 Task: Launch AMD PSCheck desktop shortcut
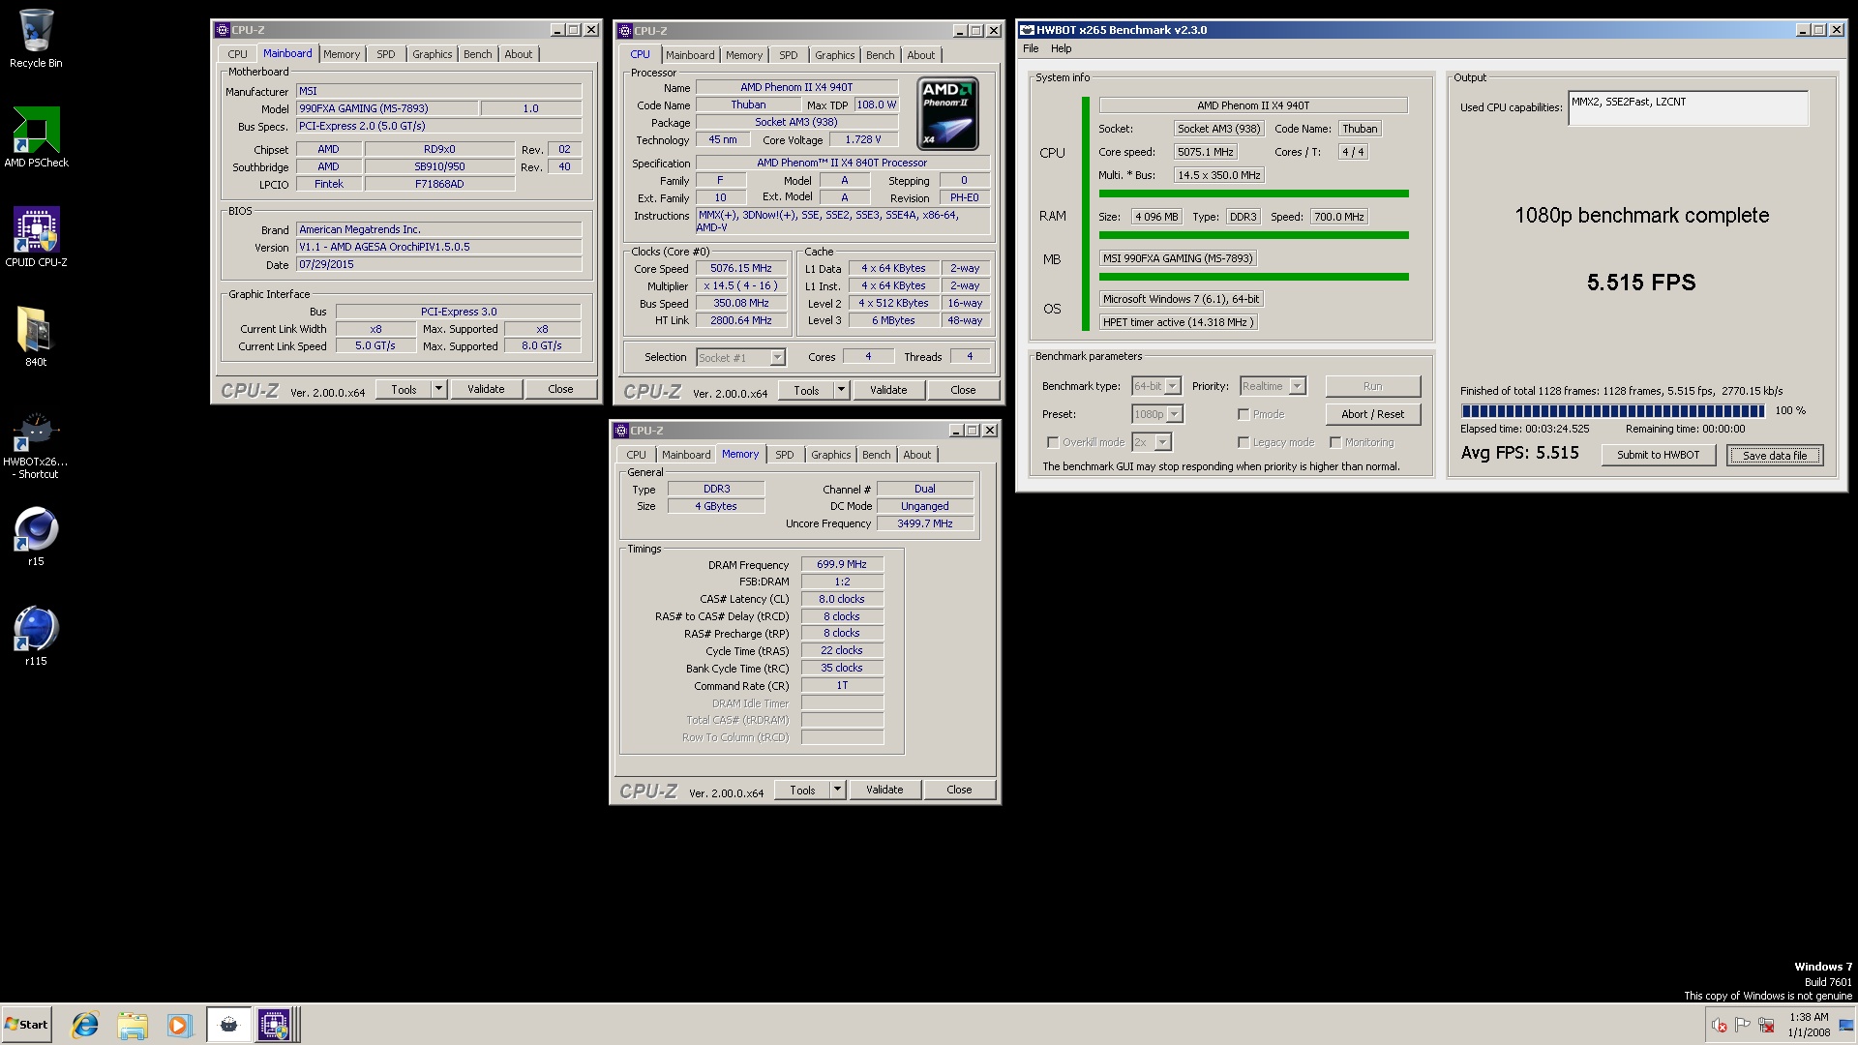tap(36, 137)
